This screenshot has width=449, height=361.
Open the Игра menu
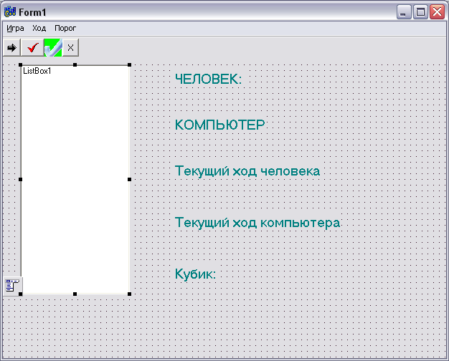tap(15, 29)
